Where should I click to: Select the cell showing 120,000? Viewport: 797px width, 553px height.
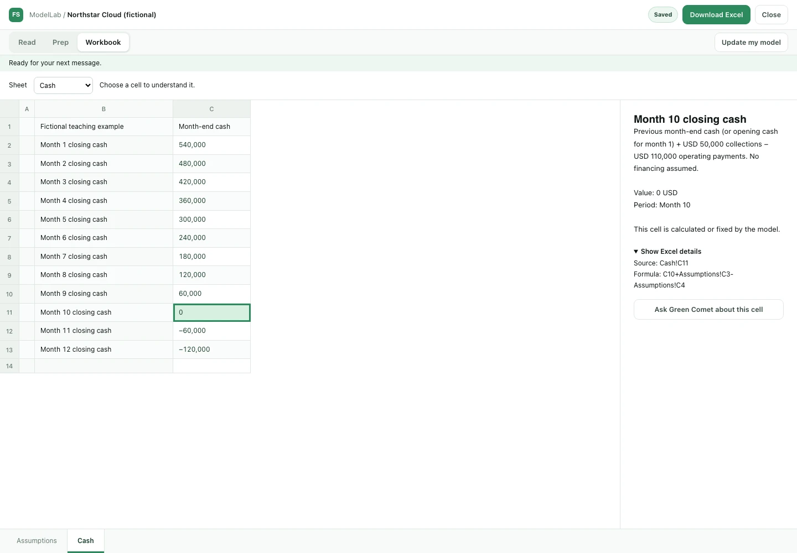tap(212, 275)
